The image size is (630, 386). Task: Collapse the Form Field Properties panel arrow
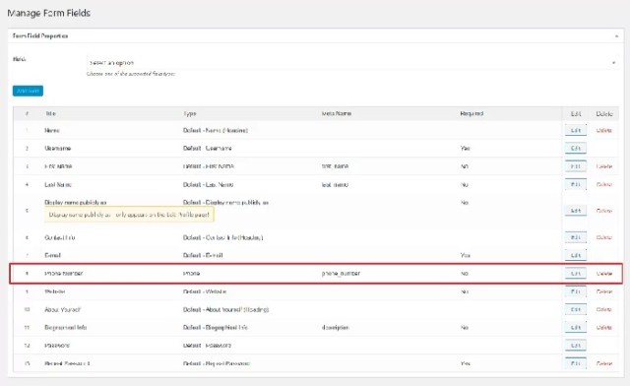point(616,36)
